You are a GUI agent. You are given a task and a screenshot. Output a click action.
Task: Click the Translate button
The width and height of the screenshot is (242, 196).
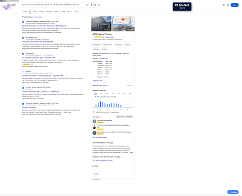(x=233, y=192)
